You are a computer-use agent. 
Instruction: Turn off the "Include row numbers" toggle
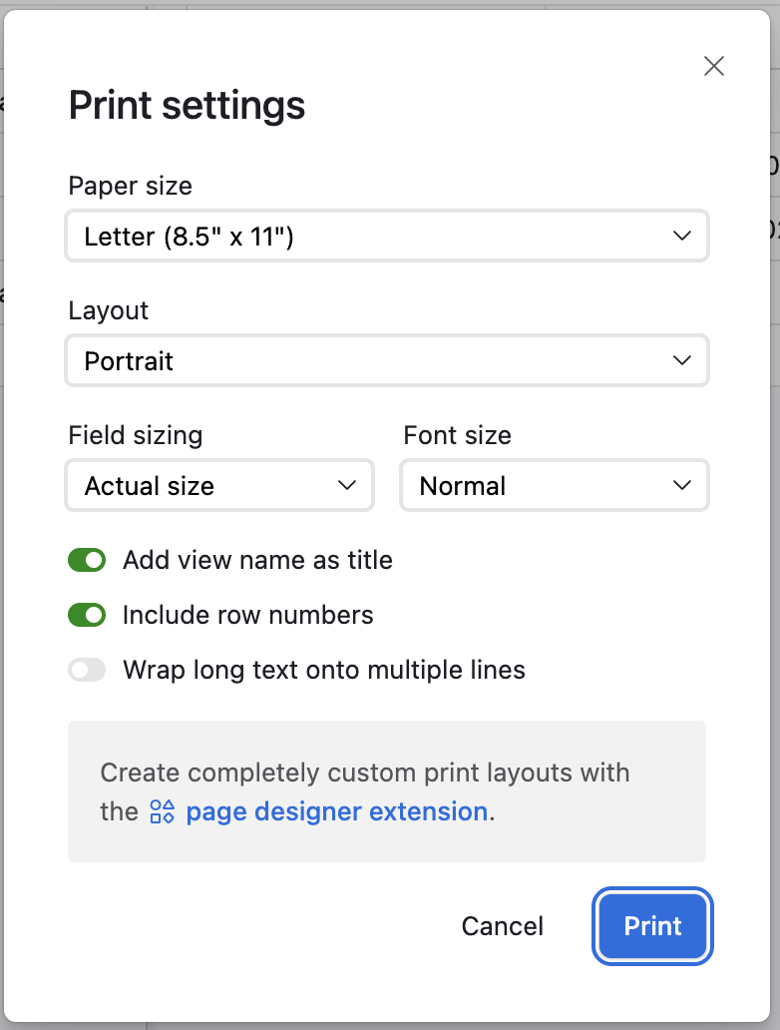tap(87, 615)
